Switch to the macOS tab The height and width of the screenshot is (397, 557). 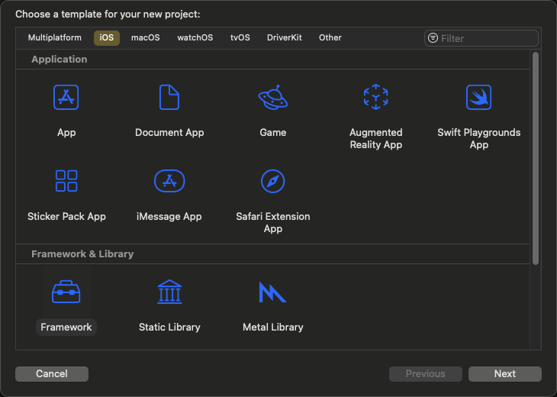coord(145,37)
